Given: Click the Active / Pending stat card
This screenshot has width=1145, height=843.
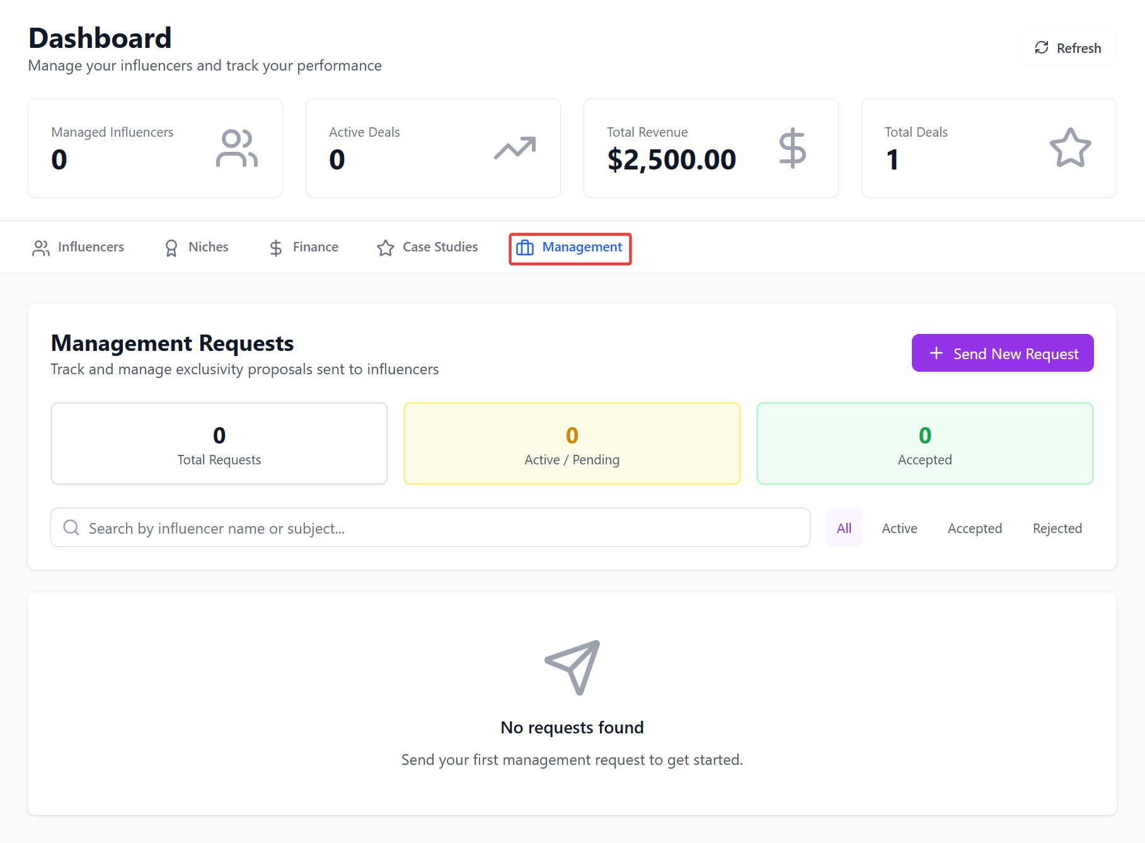Looking at the screenshot, I should (572, 444).
